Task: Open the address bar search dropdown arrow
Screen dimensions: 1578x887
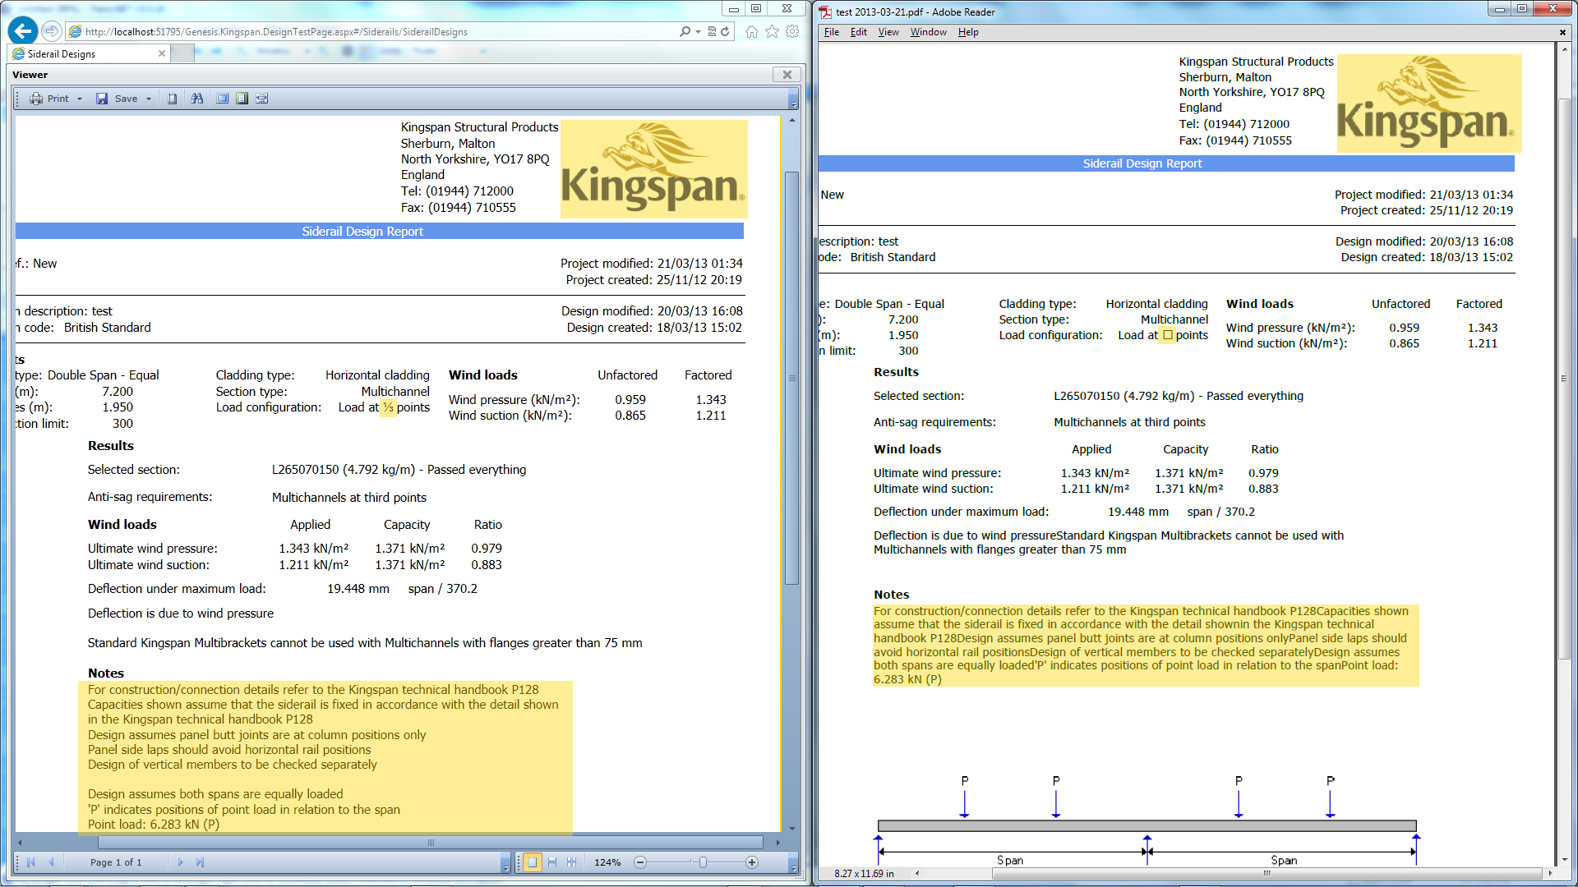Action: coord(698,31)
